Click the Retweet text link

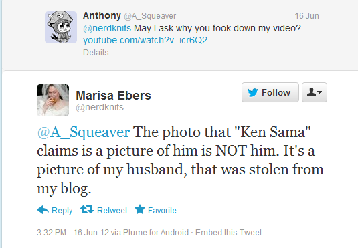112,210
